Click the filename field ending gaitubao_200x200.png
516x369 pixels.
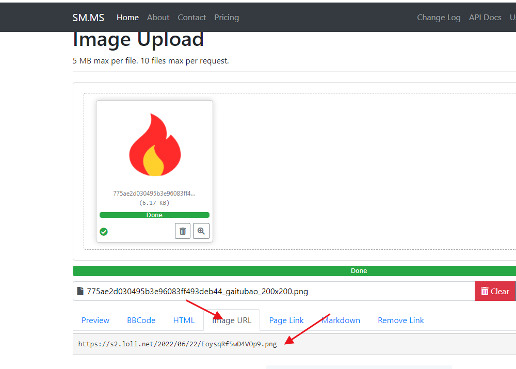coord(274,291)
